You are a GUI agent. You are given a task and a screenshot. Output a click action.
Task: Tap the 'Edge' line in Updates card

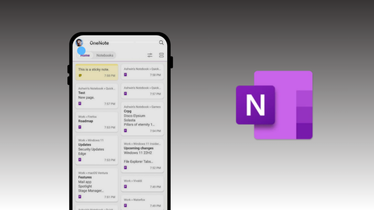pyautogui.click(x=82, y=153)
